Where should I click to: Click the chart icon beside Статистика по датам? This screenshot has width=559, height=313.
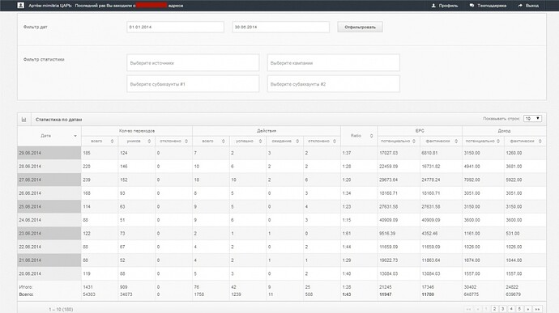point(23,120)
